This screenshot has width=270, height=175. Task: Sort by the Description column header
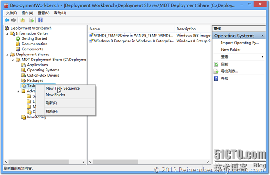pyautogui.click(x=193, y=29)
